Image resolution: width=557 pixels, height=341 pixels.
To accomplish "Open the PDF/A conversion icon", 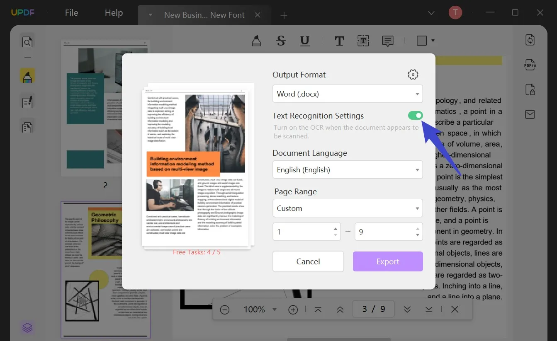I will click(x=530, y=65).
